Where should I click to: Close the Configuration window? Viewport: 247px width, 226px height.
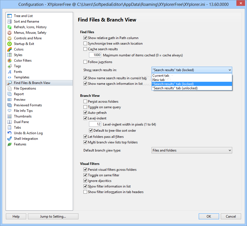click(x=241, y=3)
